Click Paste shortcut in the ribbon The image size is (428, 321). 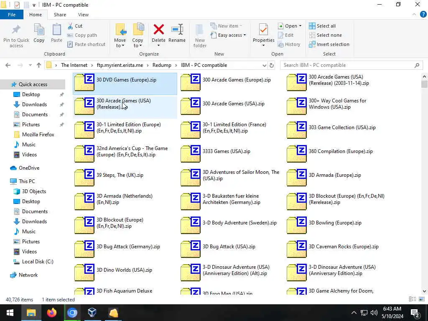pos(86,44)
